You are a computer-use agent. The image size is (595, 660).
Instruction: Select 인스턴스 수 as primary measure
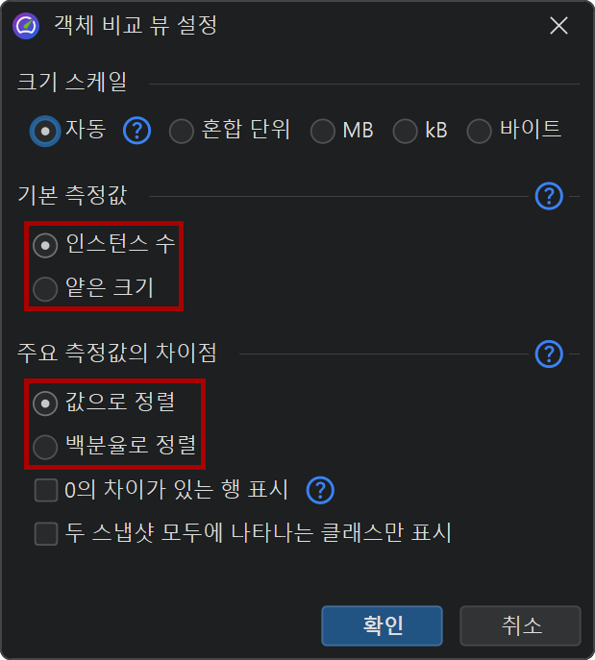pos(45,245)
